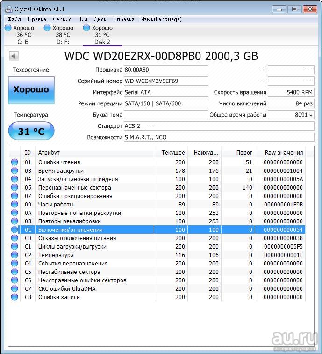Click status icon of Температура attribute row
The height and width of the screenshot is (354, 322).
pyautogui.click(x=14, y=255)
